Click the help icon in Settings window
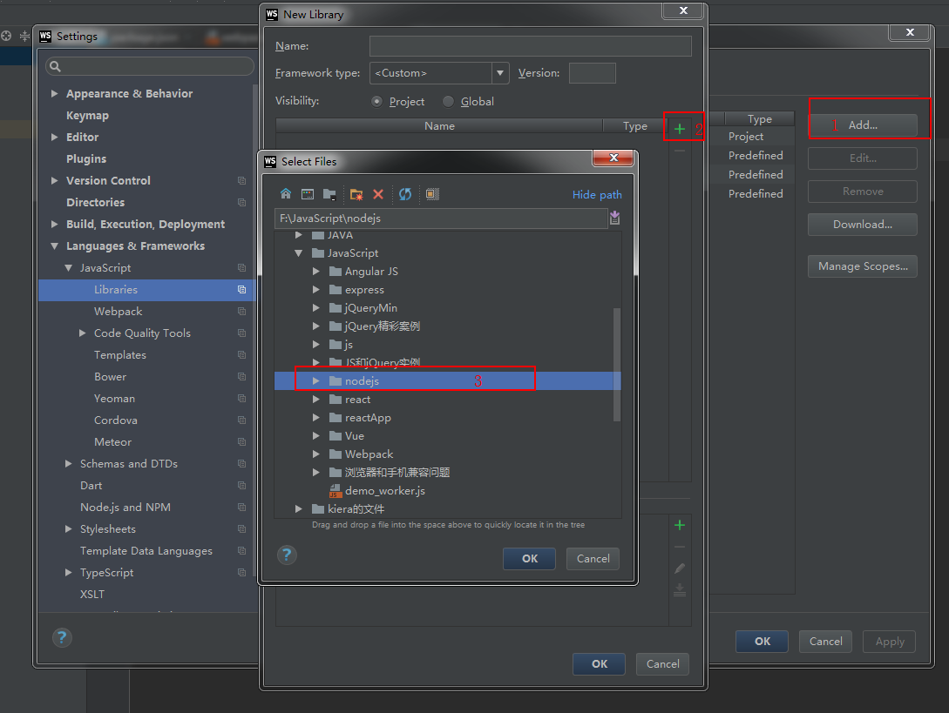 pos(62,636)
